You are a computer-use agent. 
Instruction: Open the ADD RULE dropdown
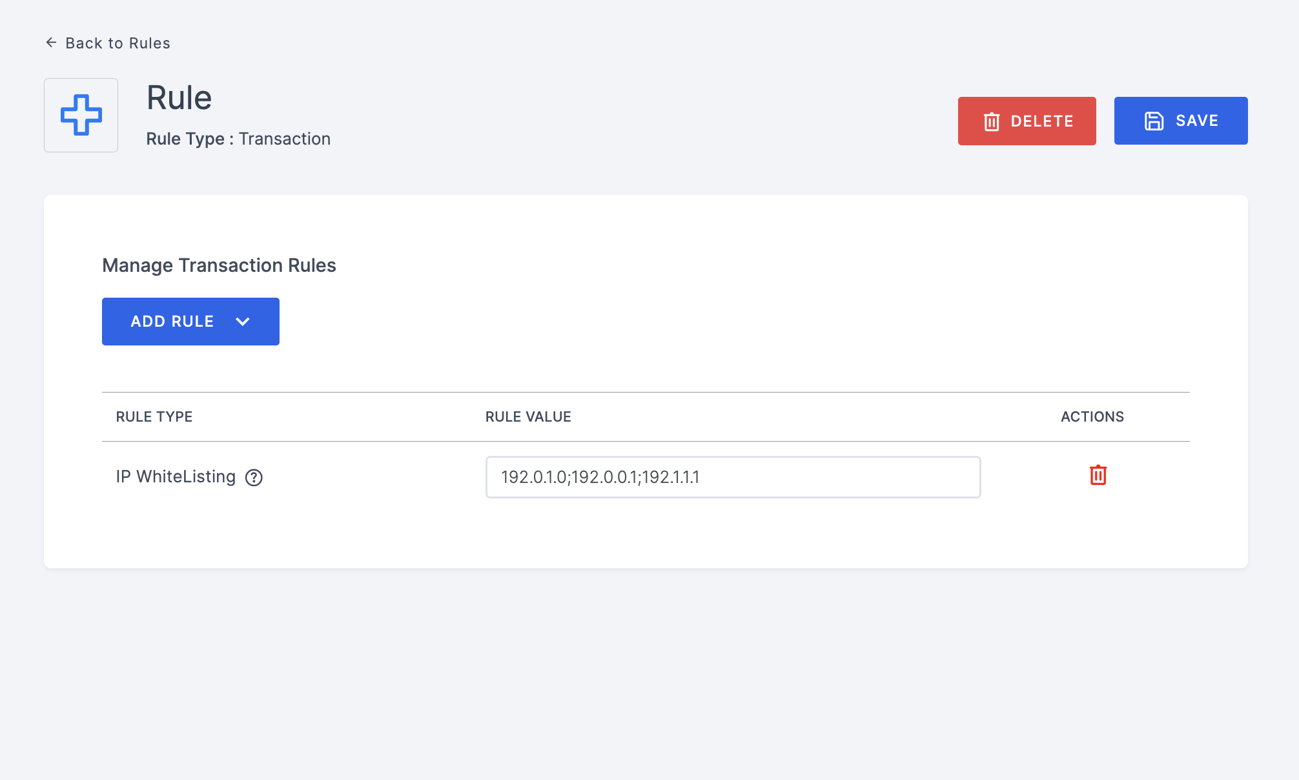190,322
